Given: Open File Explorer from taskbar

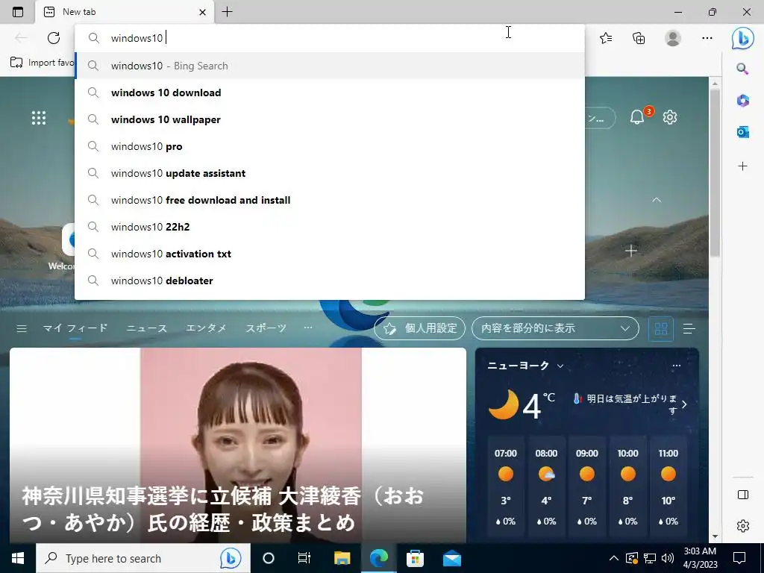Looking at the screenshot, I should (x=342, y=558).
